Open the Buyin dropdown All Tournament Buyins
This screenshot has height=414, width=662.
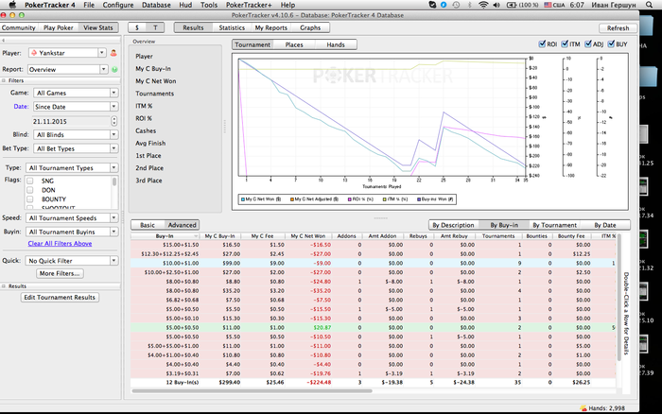72,232
